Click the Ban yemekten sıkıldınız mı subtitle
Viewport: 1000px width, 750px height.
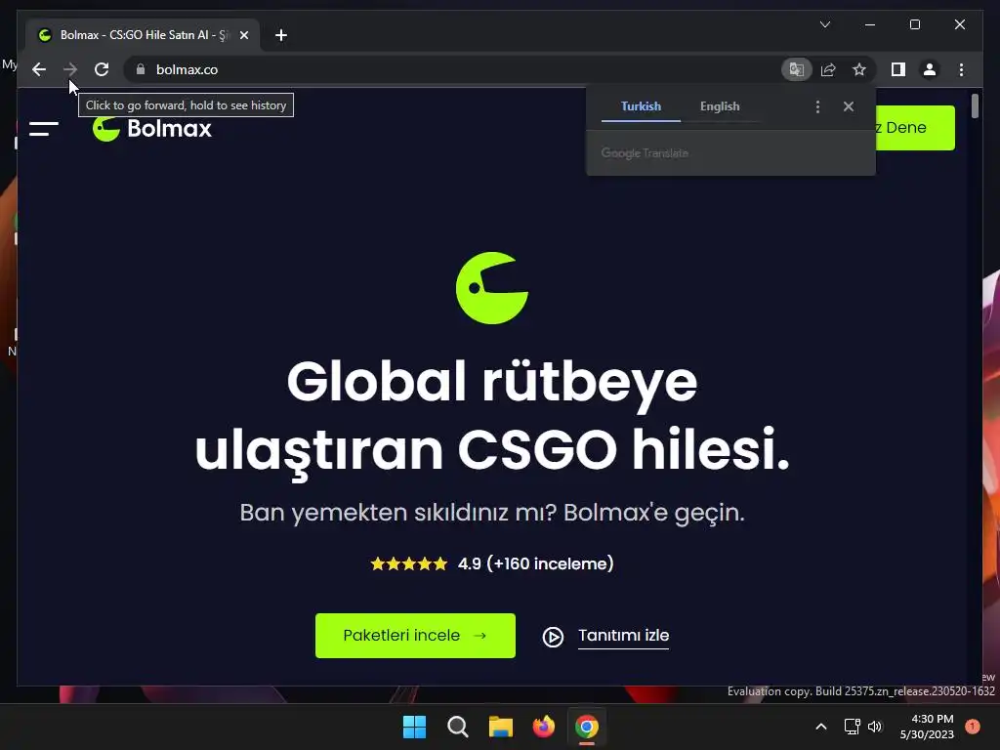coord(492,512)
